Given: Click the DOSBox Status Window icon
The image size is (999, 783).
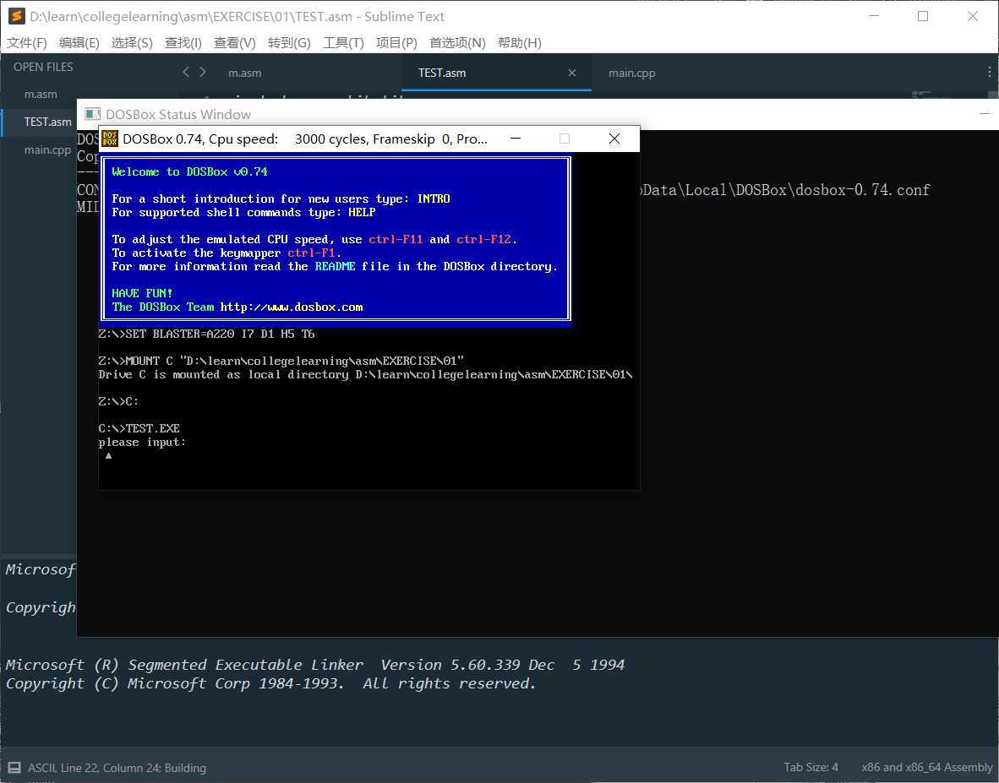Looking at the screenshot, I should point(93,114).
